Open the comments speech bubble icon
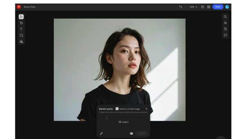Viewport: 247px width, 139px height. point(225,35)
